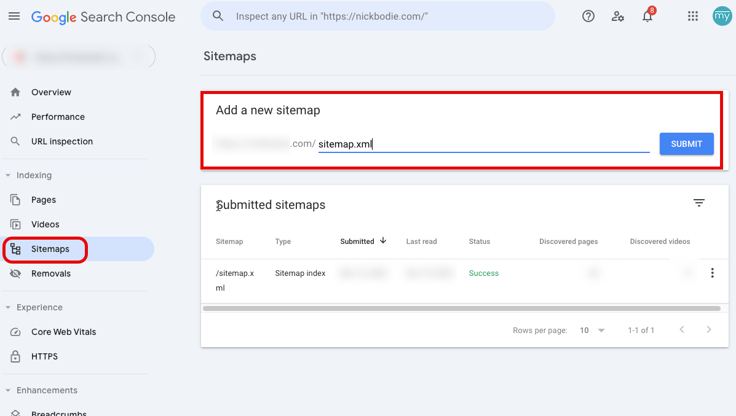Click the 1-1 of 1 pagination text
This screenshot has height=416, width=736.
point(641,330)
